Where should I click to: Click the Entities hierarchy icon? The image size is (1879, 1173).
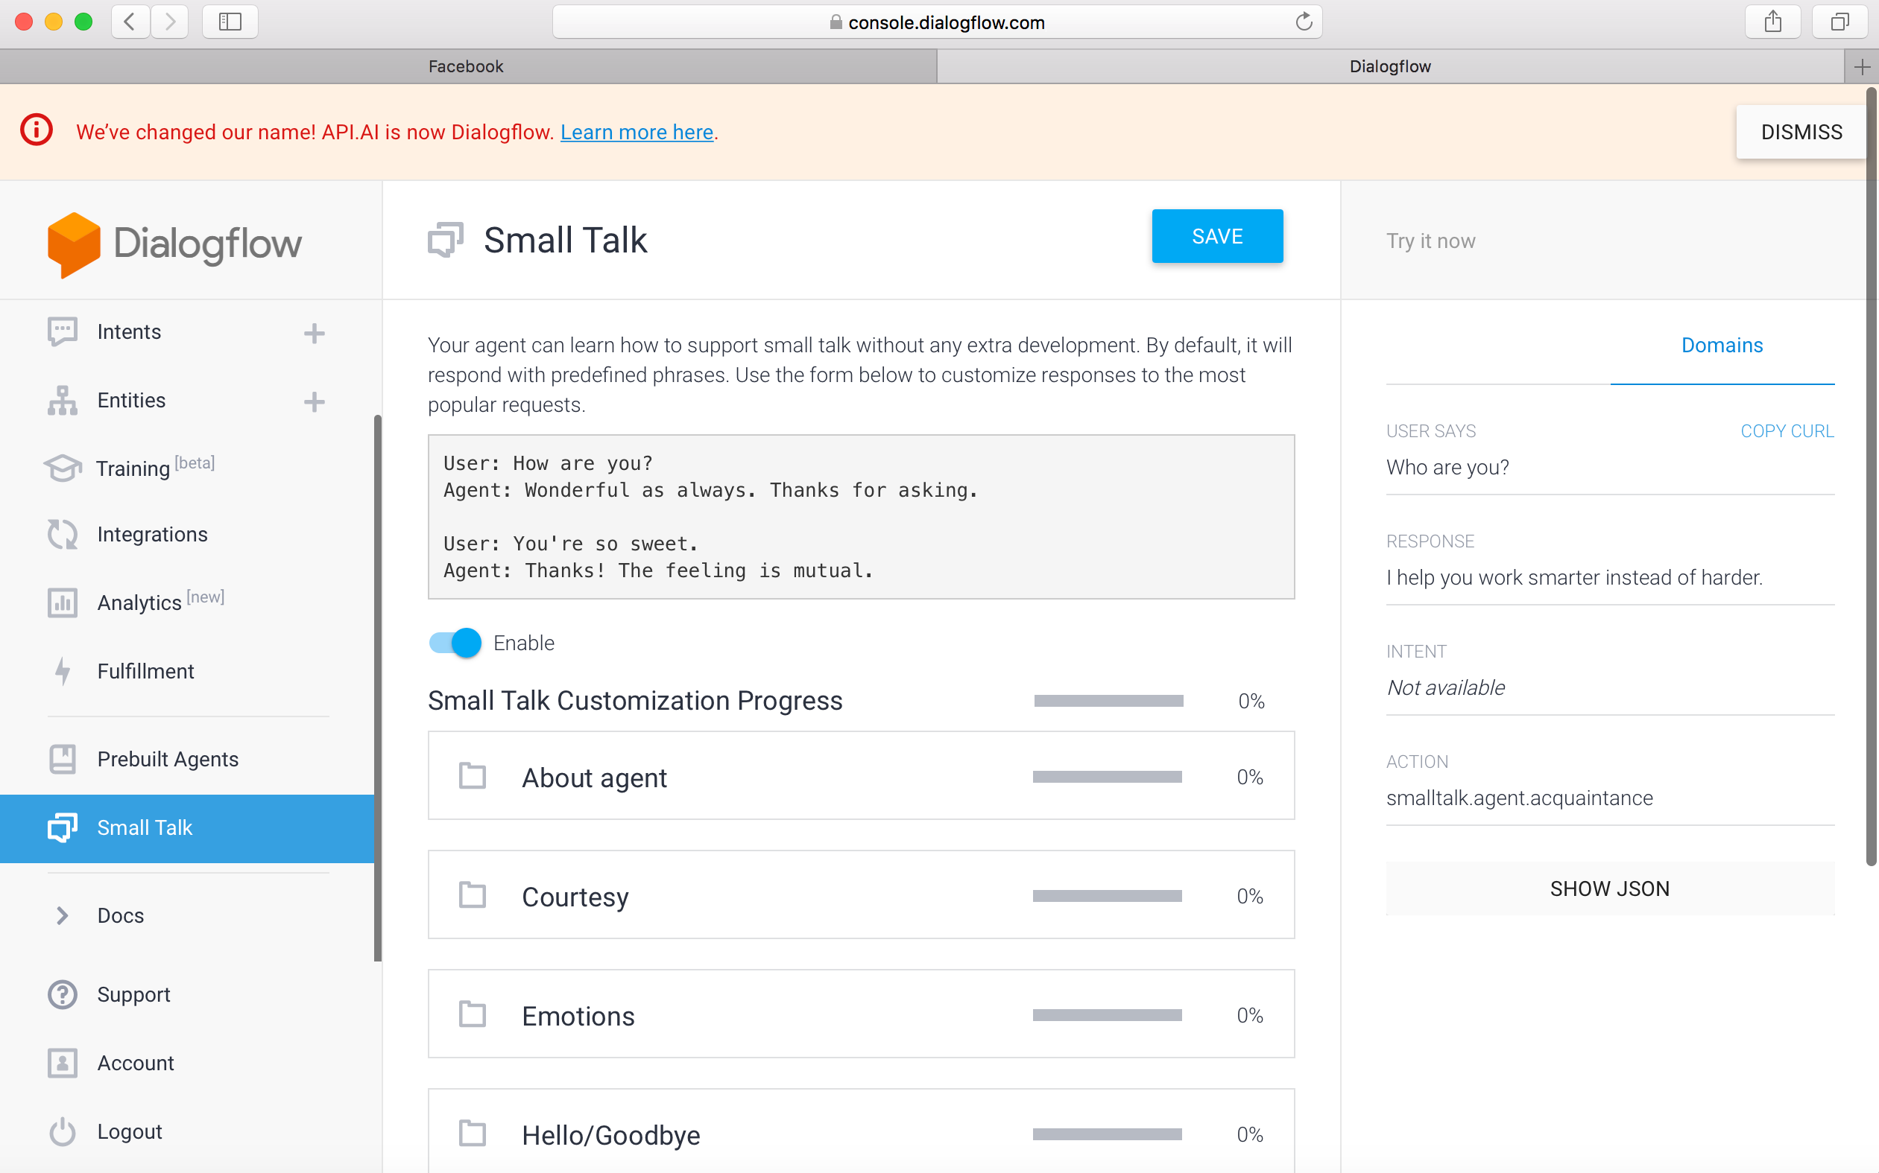pyautogui.click(x=62, y=401)
